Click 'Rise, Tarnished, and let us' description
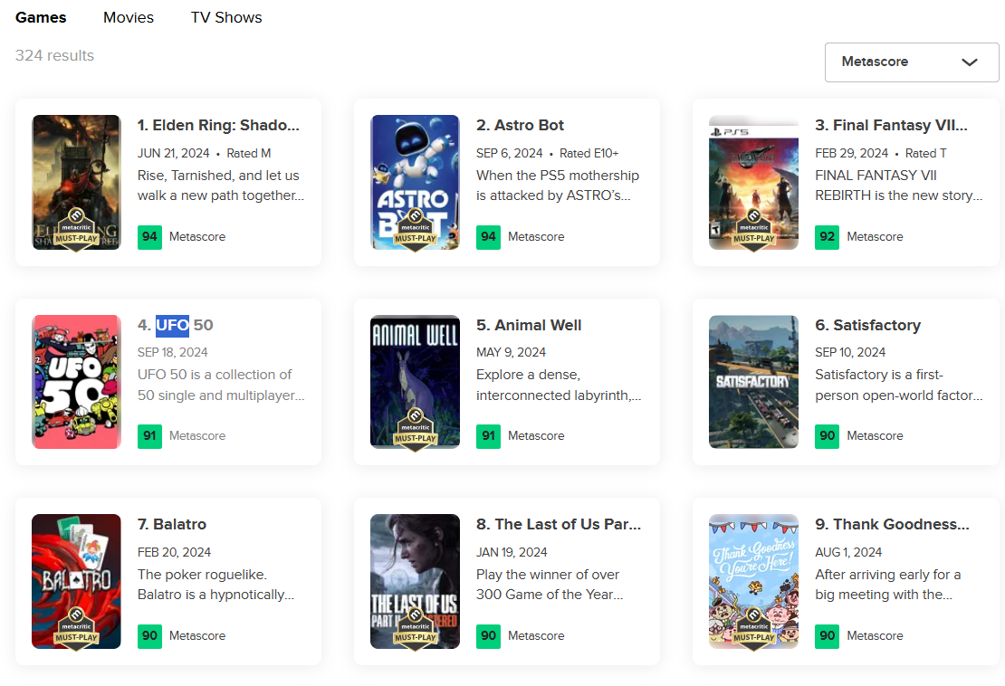 pyautogui.click(x=218, y=176)
